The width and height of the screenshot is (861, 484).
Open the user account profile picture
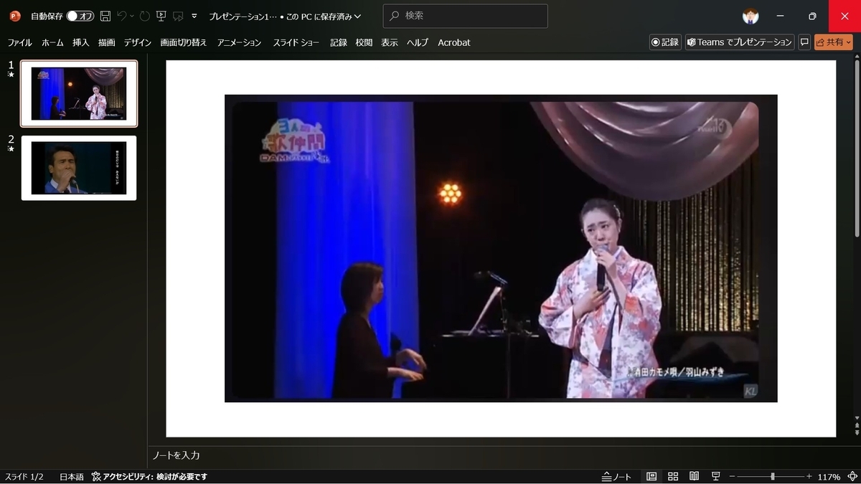[x=751, y=16]
